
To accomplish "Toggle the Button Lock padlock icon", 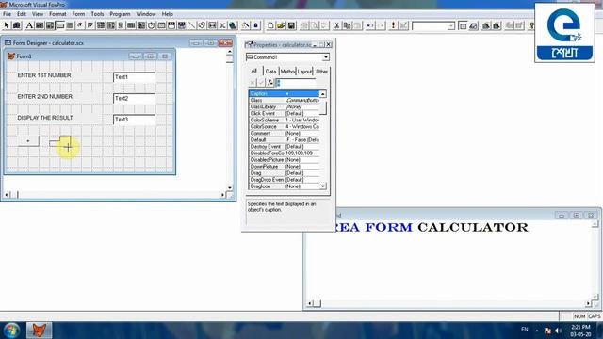I will coord(255,25).
